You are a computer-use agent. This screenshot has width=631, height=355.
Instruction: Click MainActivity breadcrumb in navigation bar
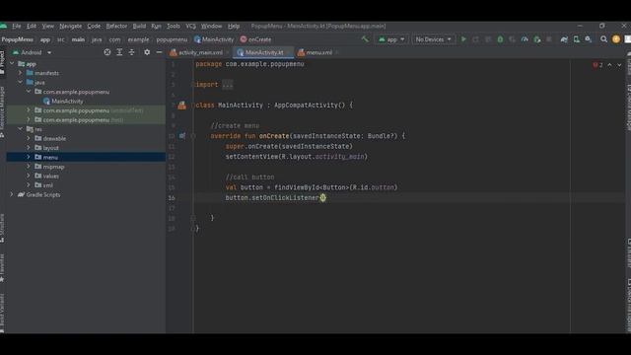click(x=214, y=39)
